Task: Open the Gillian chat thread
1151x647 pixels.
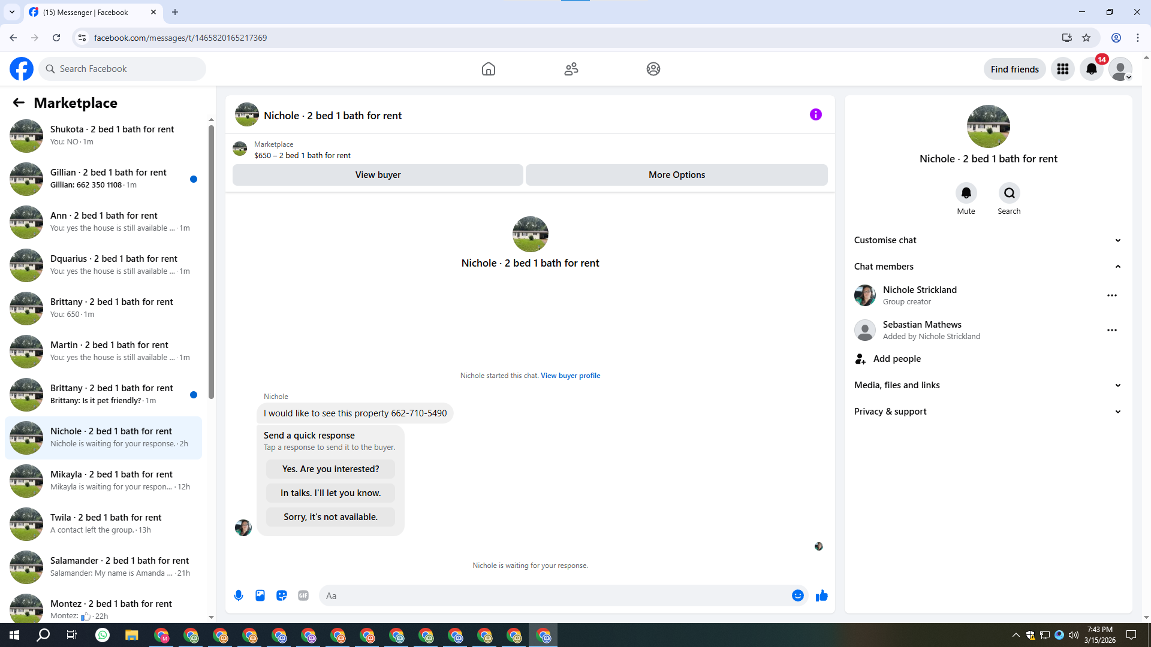Action: pyautogui.click(x=103, y=179)
